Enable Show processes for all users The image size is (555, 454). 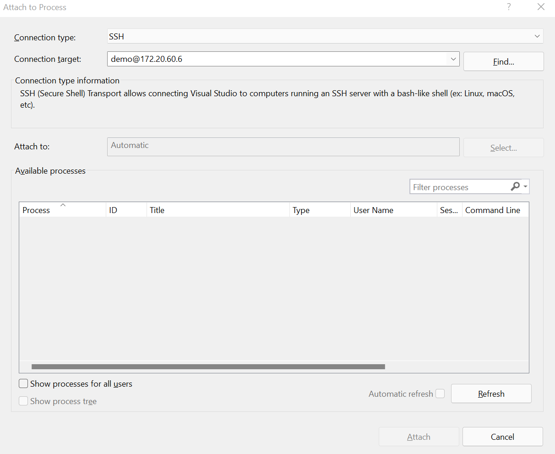coord(23,383)
